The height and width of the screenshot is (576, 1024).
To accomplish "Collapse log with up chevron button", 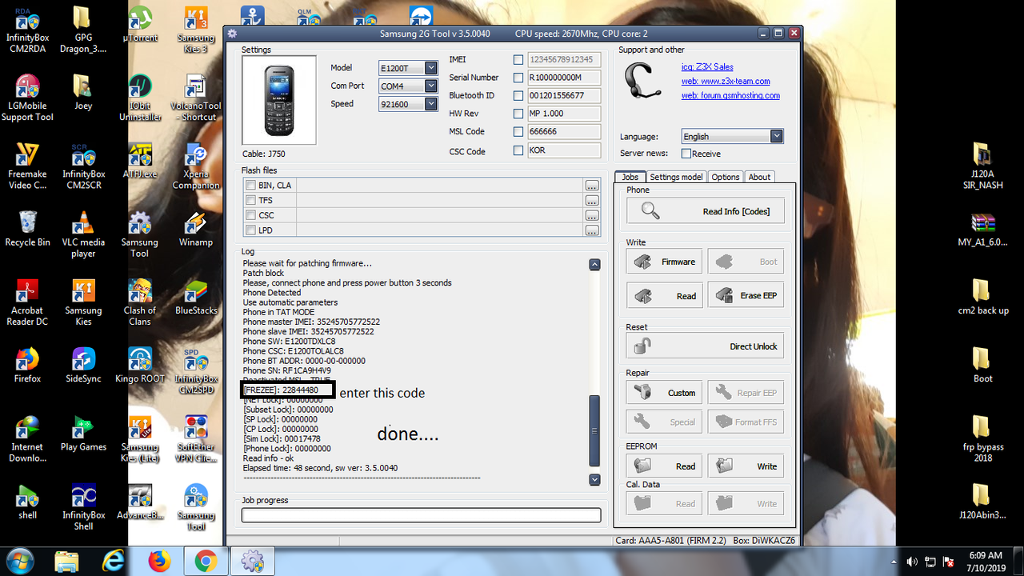I will (x=594, y=264).
